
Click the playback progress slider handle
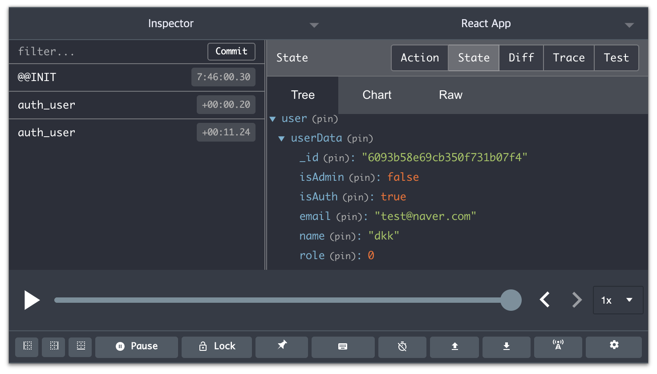[x=511, y=300]
